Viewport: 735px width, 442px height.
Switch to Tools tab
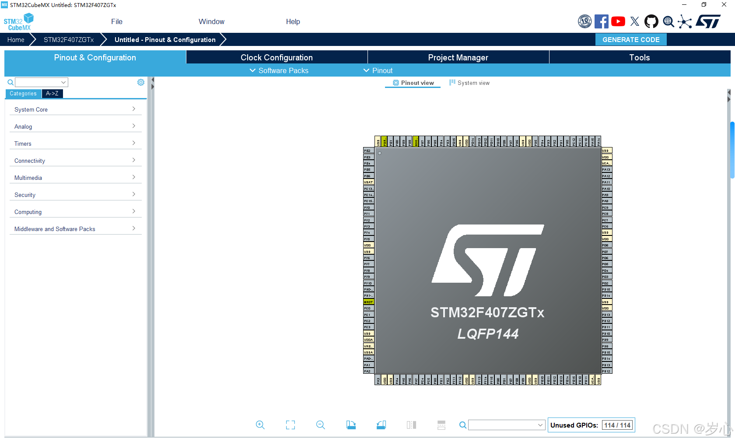(640, 57)
